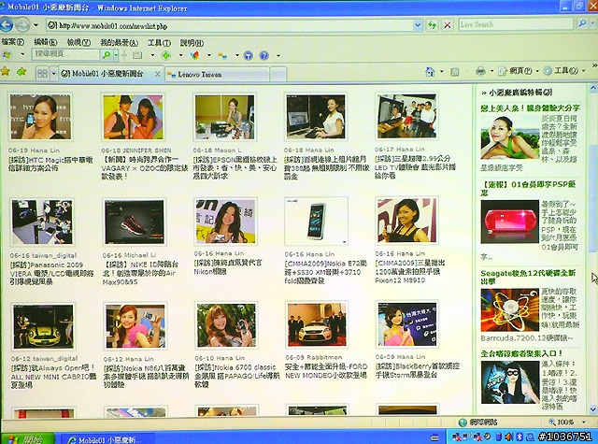Click the RSS feeds icon
598x444 pixels.
pos(455,71)
